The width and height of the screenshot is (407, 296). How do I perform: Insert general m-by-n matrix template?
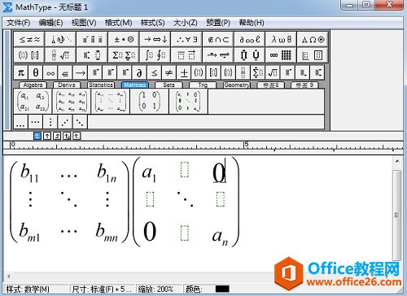pos(111,102)
